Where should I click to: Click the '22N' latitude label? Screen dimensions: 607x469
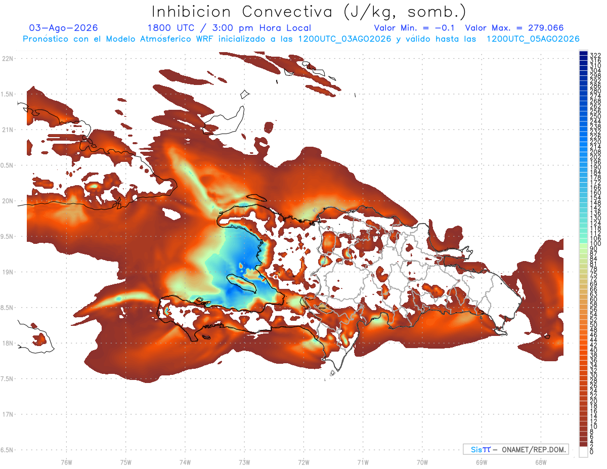tap(7, 58)
